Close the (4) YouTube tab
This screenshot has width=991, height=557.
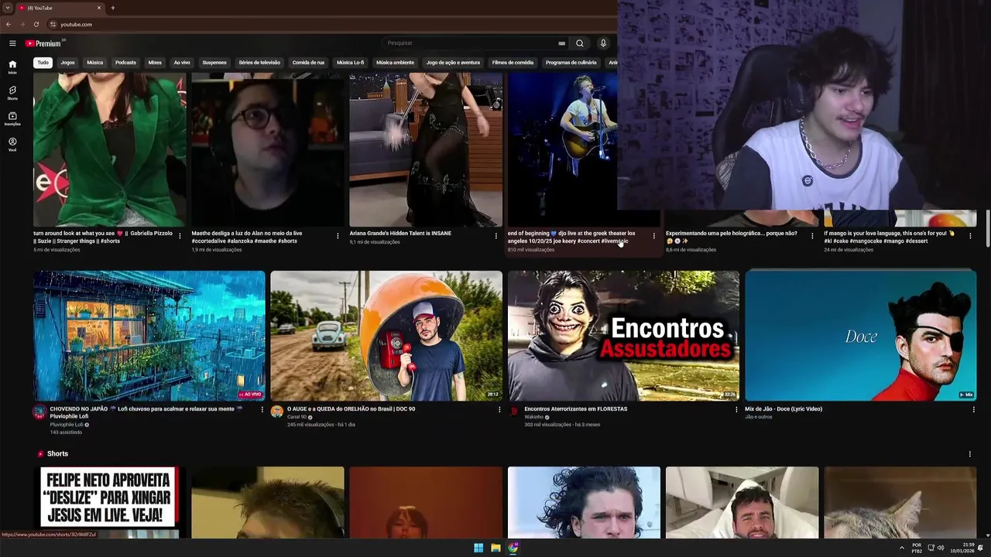99,8
